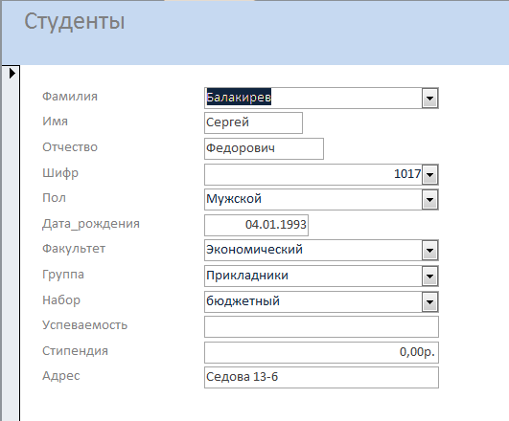Screen dimensions: 509x421
Task: Click the Шифр value 1017
Action: (407, 174)
